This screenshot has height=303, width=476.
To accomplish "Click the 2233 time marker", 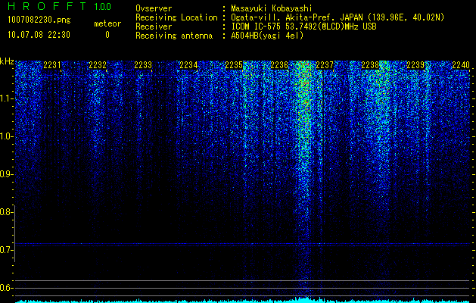I will [x=143, y=65].
